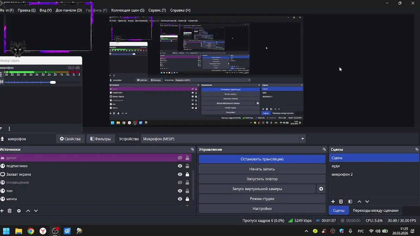Image resolution: width=420 pixels, height=236 pixels.
Task: Enable Режим студии
Action: point(262,199)
